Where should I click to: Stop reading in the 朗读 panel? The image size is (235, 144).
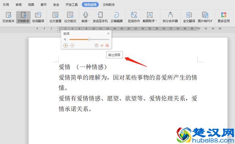point(72,45)
